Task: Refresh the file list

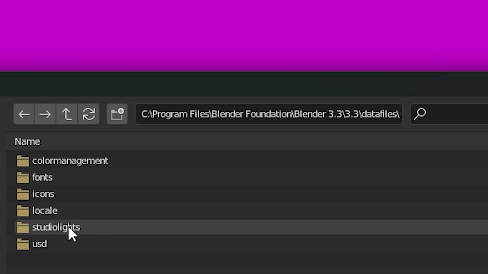Action: pos(88,114)
